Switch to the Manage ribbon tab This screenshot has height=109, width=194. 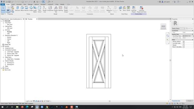(x=30, y=4)
